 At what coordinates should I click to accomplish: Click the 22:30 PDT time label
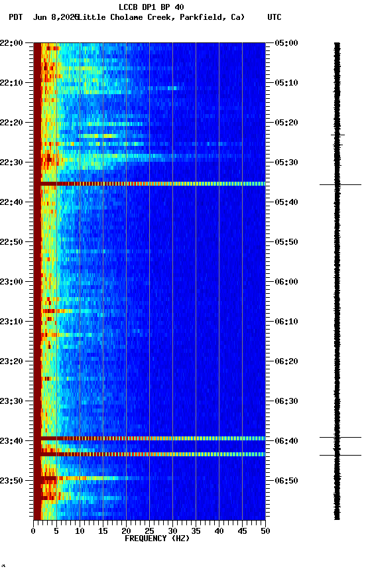(11, 162)
